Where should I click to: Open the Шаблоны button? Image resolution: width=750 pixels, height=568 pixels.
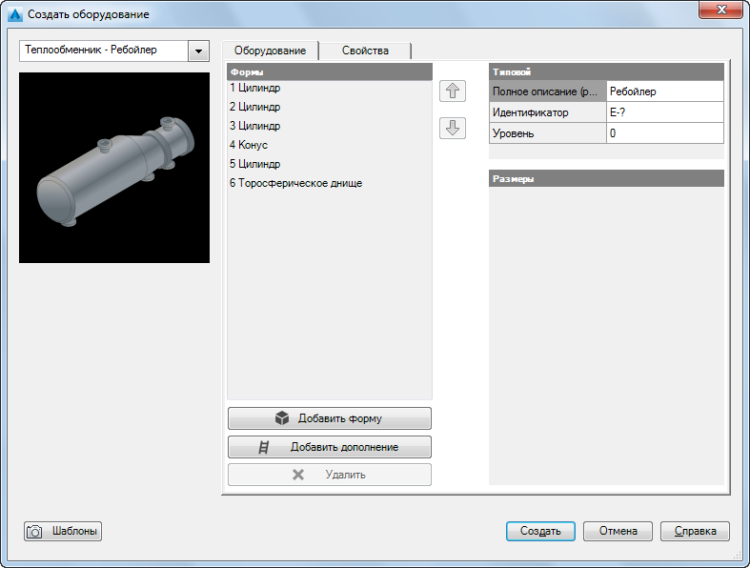click(x=63, y=531)
